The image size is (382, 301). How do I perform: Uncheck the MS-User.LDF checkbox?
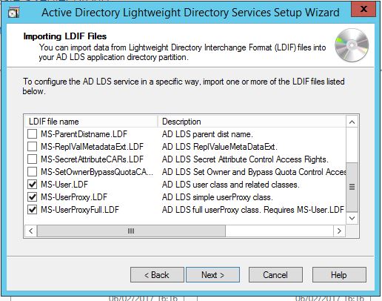click(x=32, y=185)
